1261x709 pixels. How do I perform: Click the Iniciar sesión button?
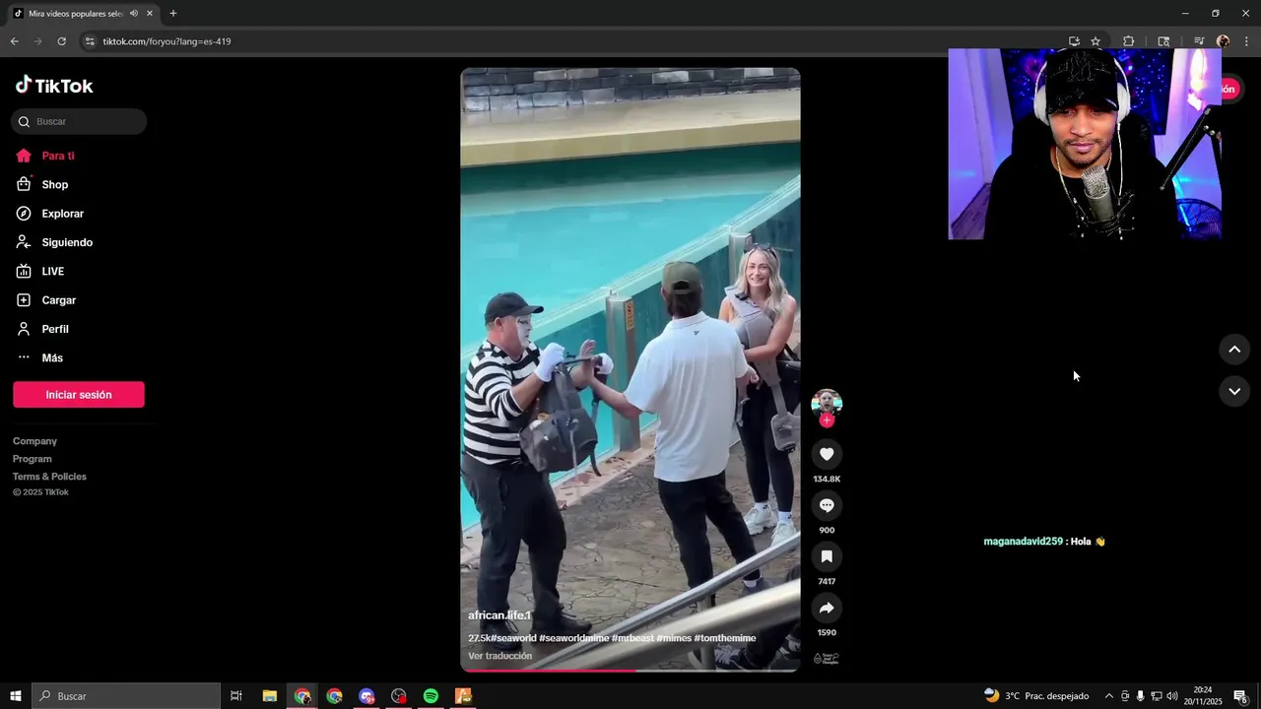point(79,395)
